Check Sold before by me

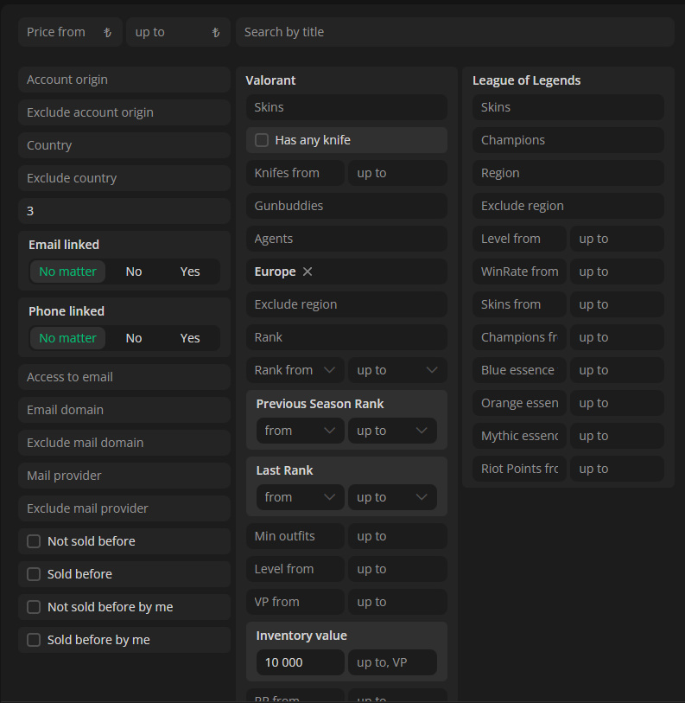pyautogui.click(x=34, y=640)
